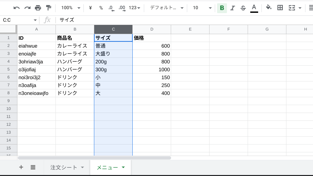The height and width of the screenshot is (176, 313).
Task: Open the Borders tool
Action: 280,8
